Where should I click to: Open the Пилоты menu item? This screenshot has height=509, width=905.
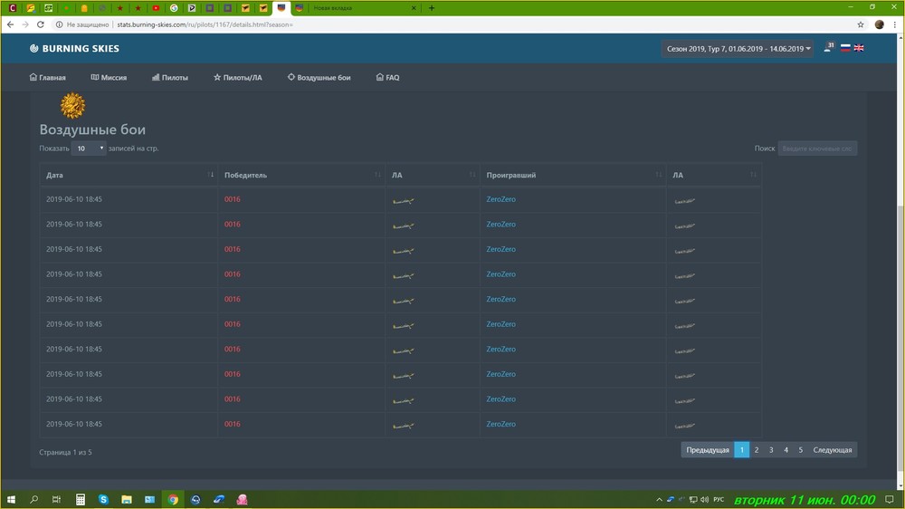click(170, 77)
